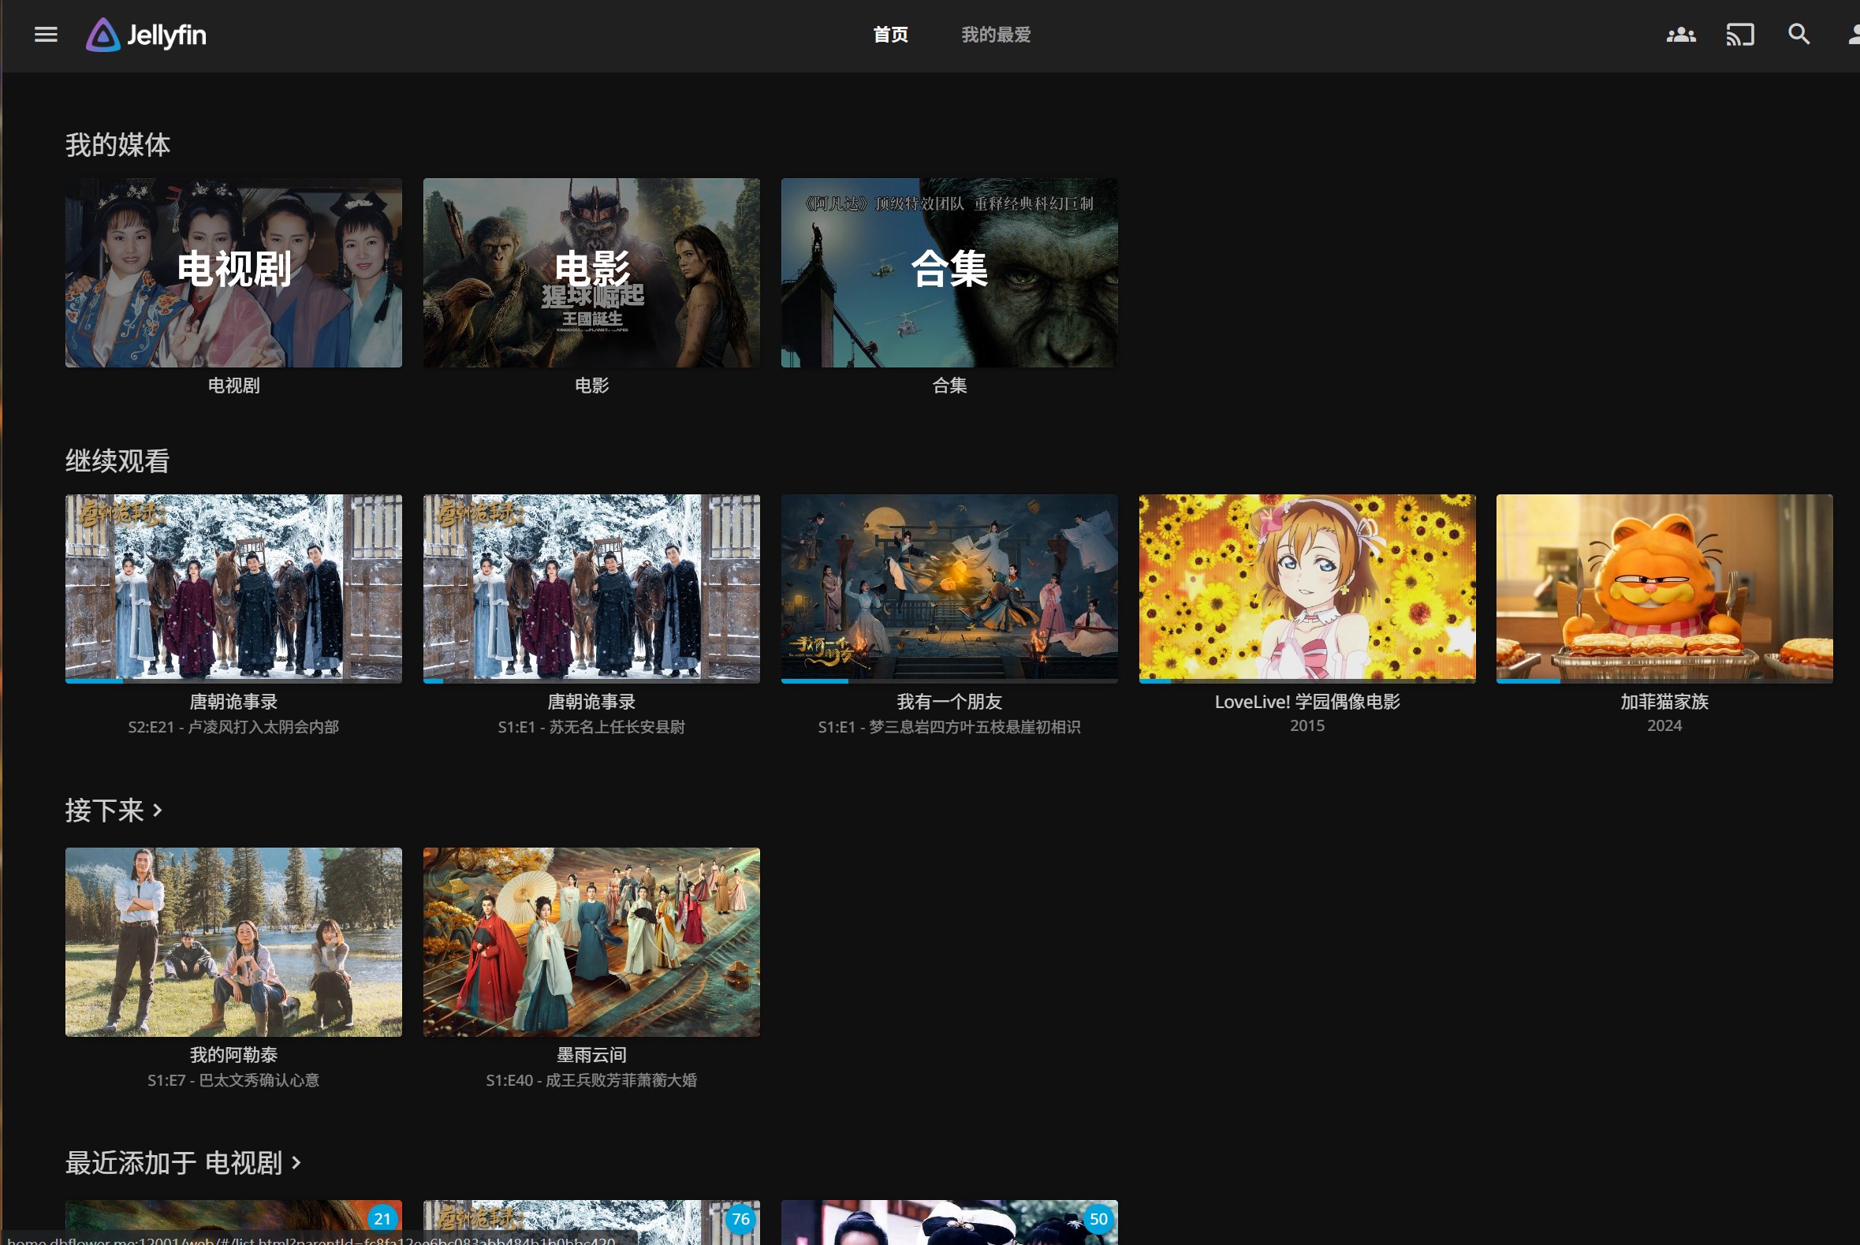Open the SyncPlay group icon
Image resolution: width=1860 pixels, height=1245 pixels.
pyautogui.click(x=1679, y=34)
